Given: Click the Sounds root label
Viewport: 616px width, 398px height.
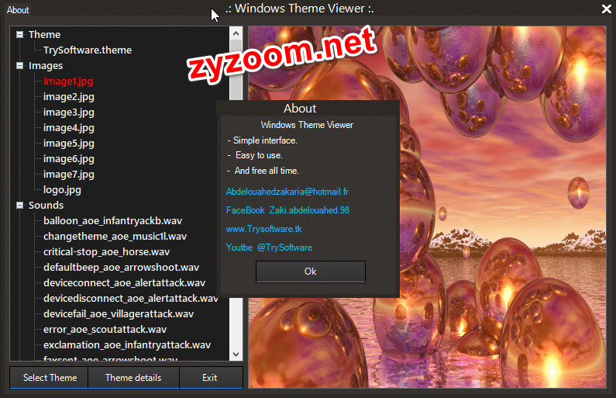Looking at the screenshot, I should (46, 206).
